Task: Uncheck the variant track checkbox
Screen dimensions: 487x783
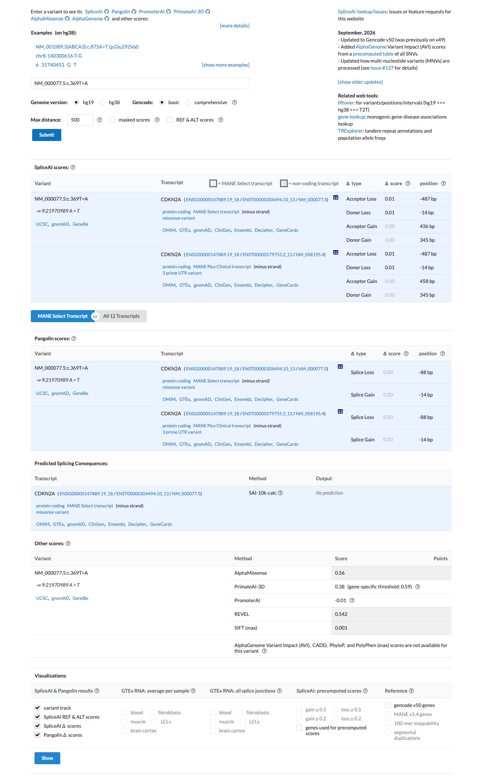Action: coord(38,708)
